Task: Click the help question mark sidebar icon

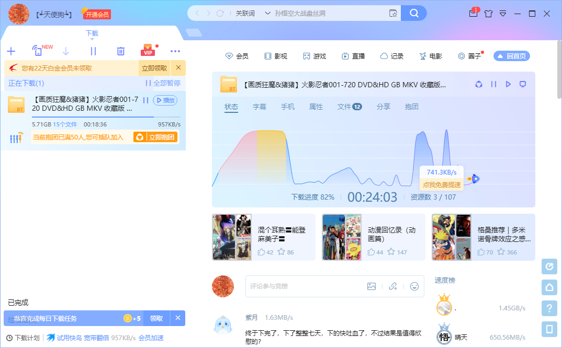Action: [x=549, y=308]
